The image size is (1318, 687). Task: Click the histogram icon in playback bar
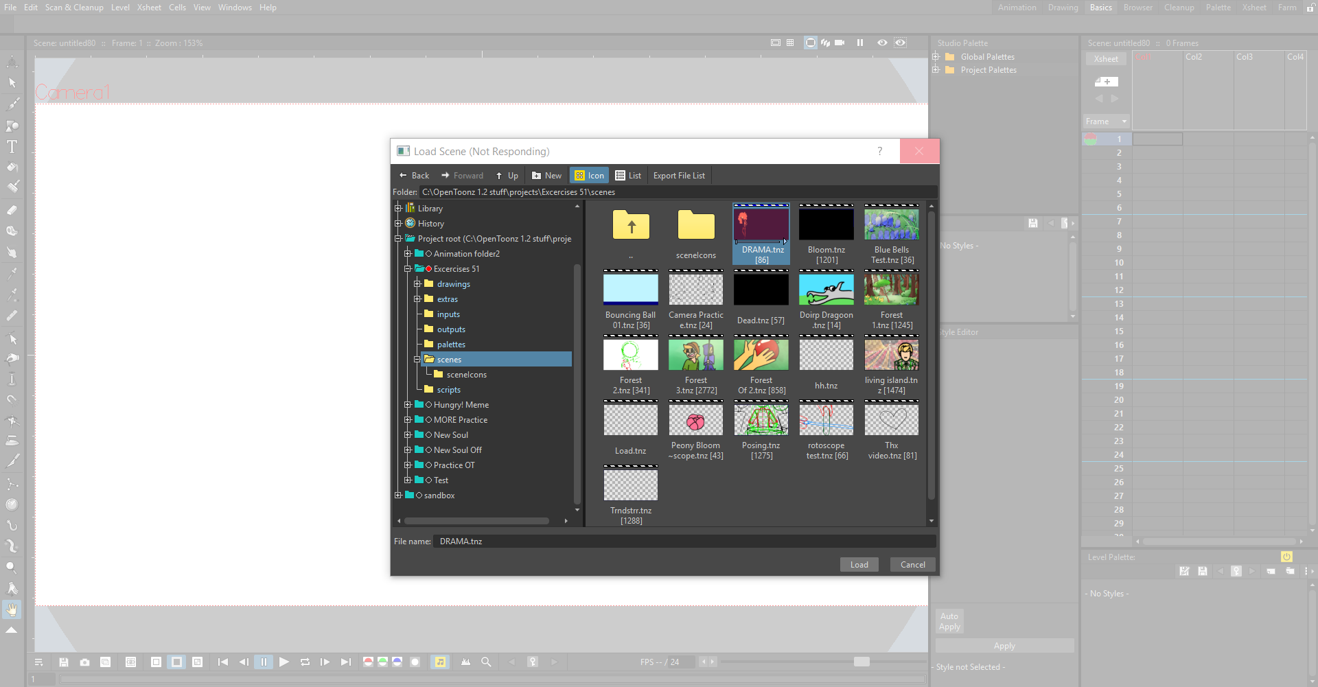tap(466, 662)
